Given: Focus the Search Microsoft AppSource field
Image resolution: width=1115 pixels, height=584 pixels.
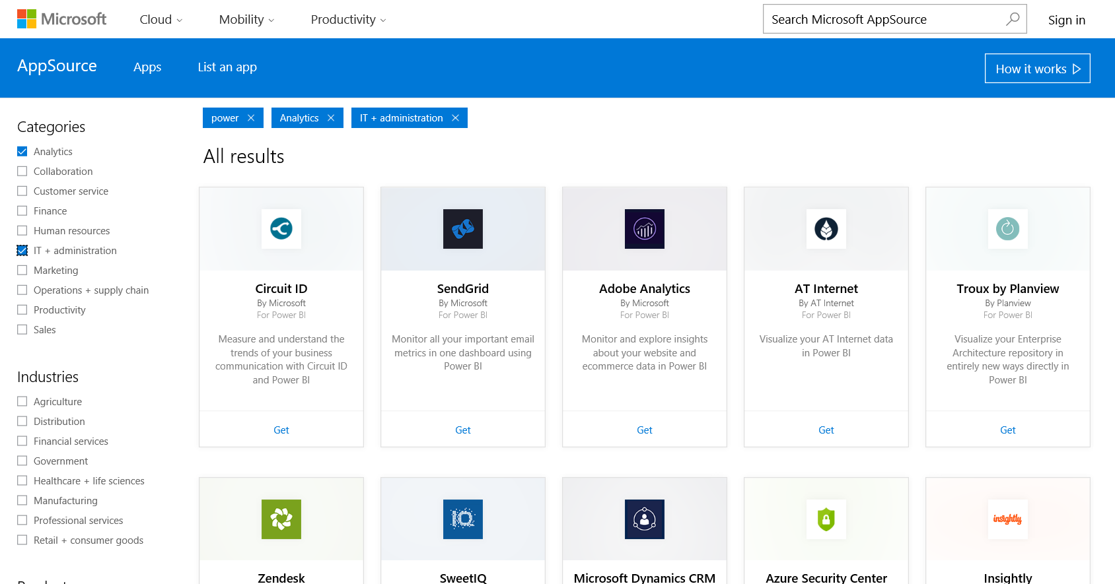Looking at the screenshot, I should (x=882, y=19).
